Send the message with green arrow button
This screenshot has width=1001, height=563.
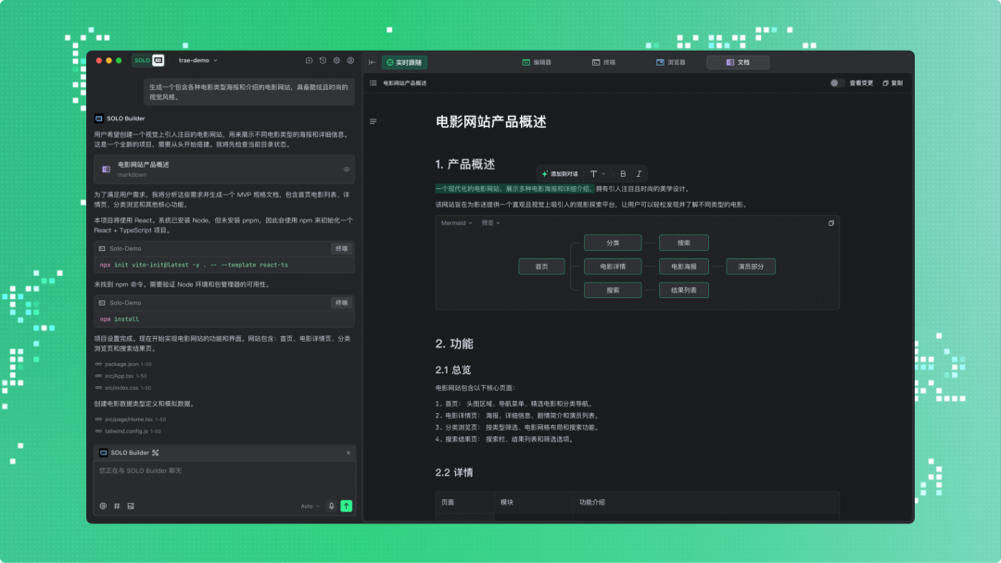point(347,507)
